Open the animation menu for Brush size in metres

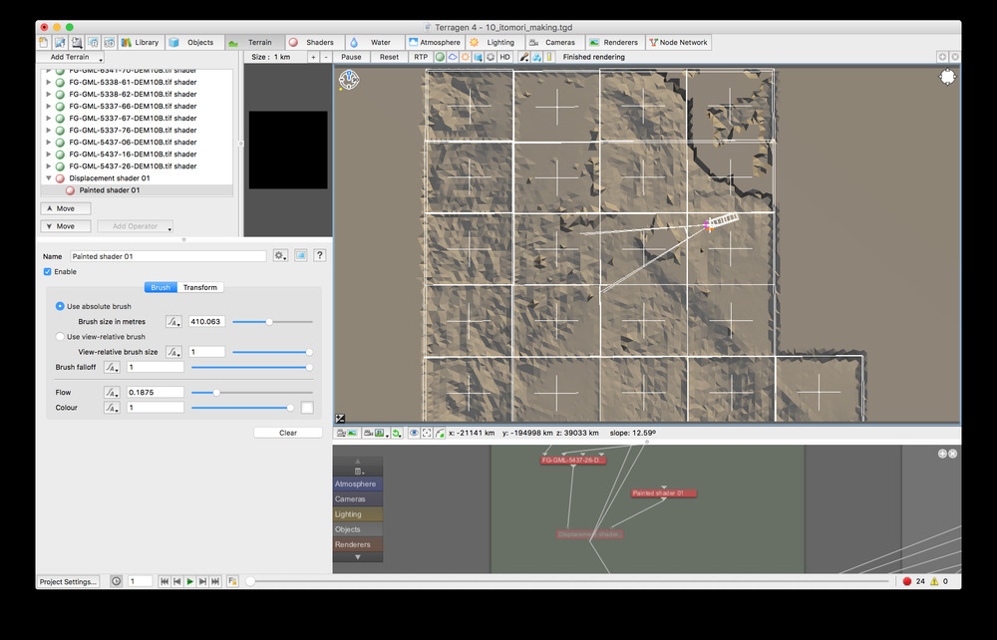(x=173, y=322)
